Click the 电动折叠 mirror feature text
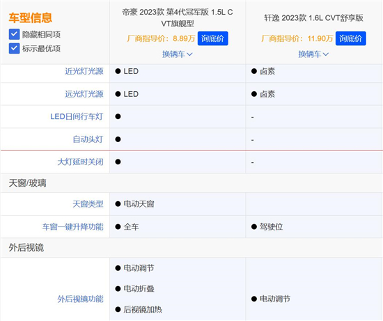 pos(139,289)
